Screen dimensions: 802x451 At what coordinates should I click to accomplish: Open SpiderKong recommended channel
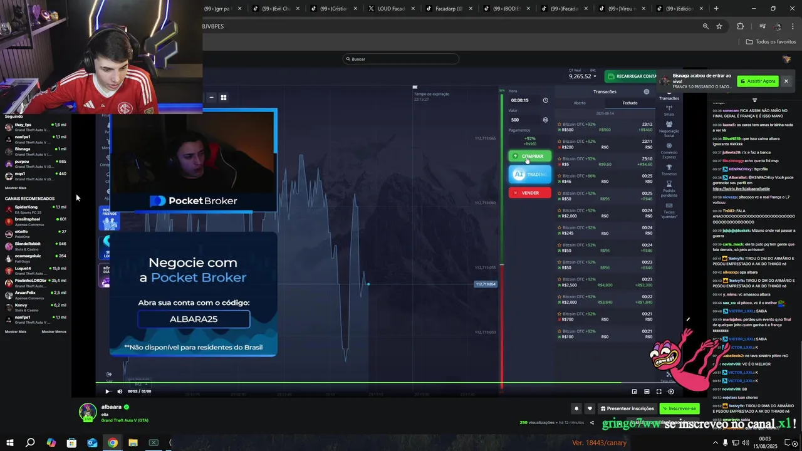coord(36,209)
